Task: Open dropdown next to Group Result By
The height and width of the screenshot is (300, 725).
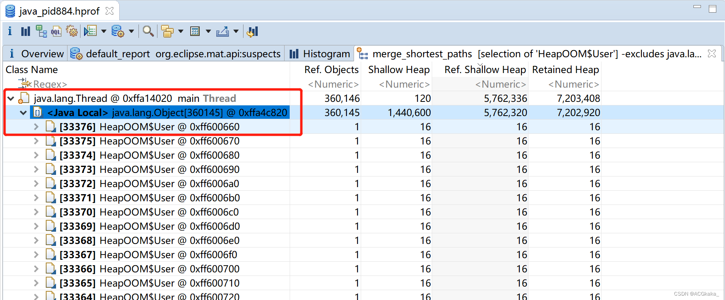Action: click(181, 31)
